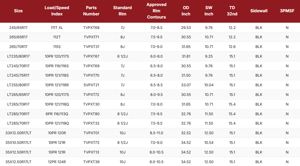300x166 pixels.
Task: Click the Load/Speed Index column header
Action: [57, 11]
